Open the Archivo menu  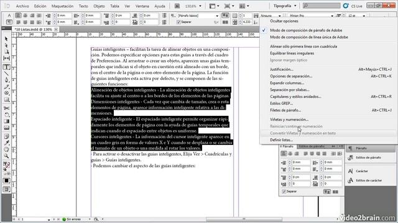[x=22, y=6]
